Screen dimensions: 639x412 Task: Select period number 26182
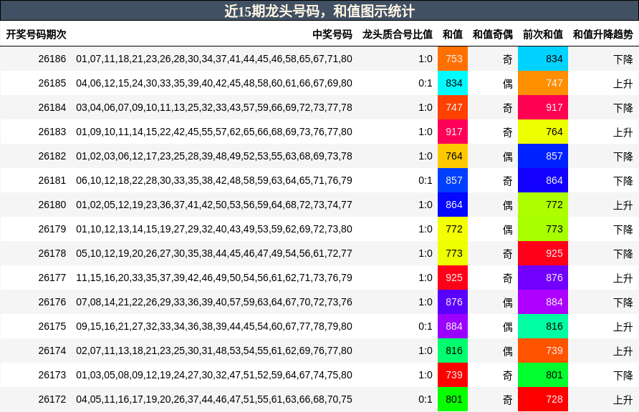tap(52, 156)
